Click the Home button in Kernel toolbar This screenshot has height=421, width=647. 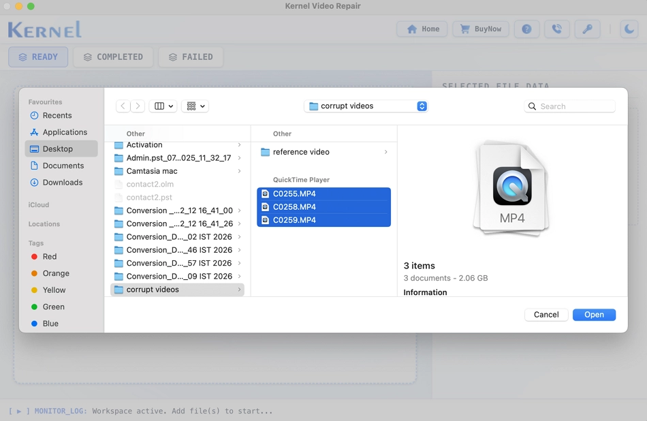coord(422,29)
